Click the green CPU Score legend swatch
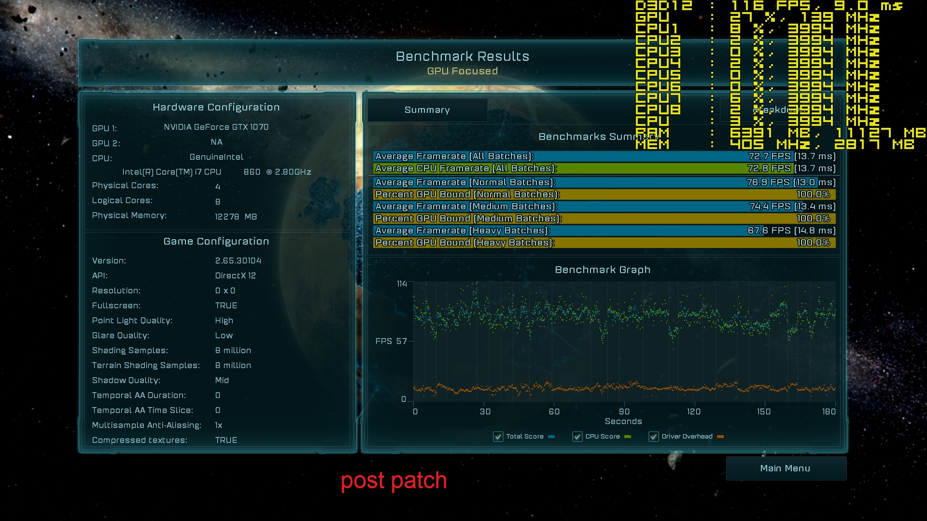Viewport: 927px width, 521px height. (628, 437)
